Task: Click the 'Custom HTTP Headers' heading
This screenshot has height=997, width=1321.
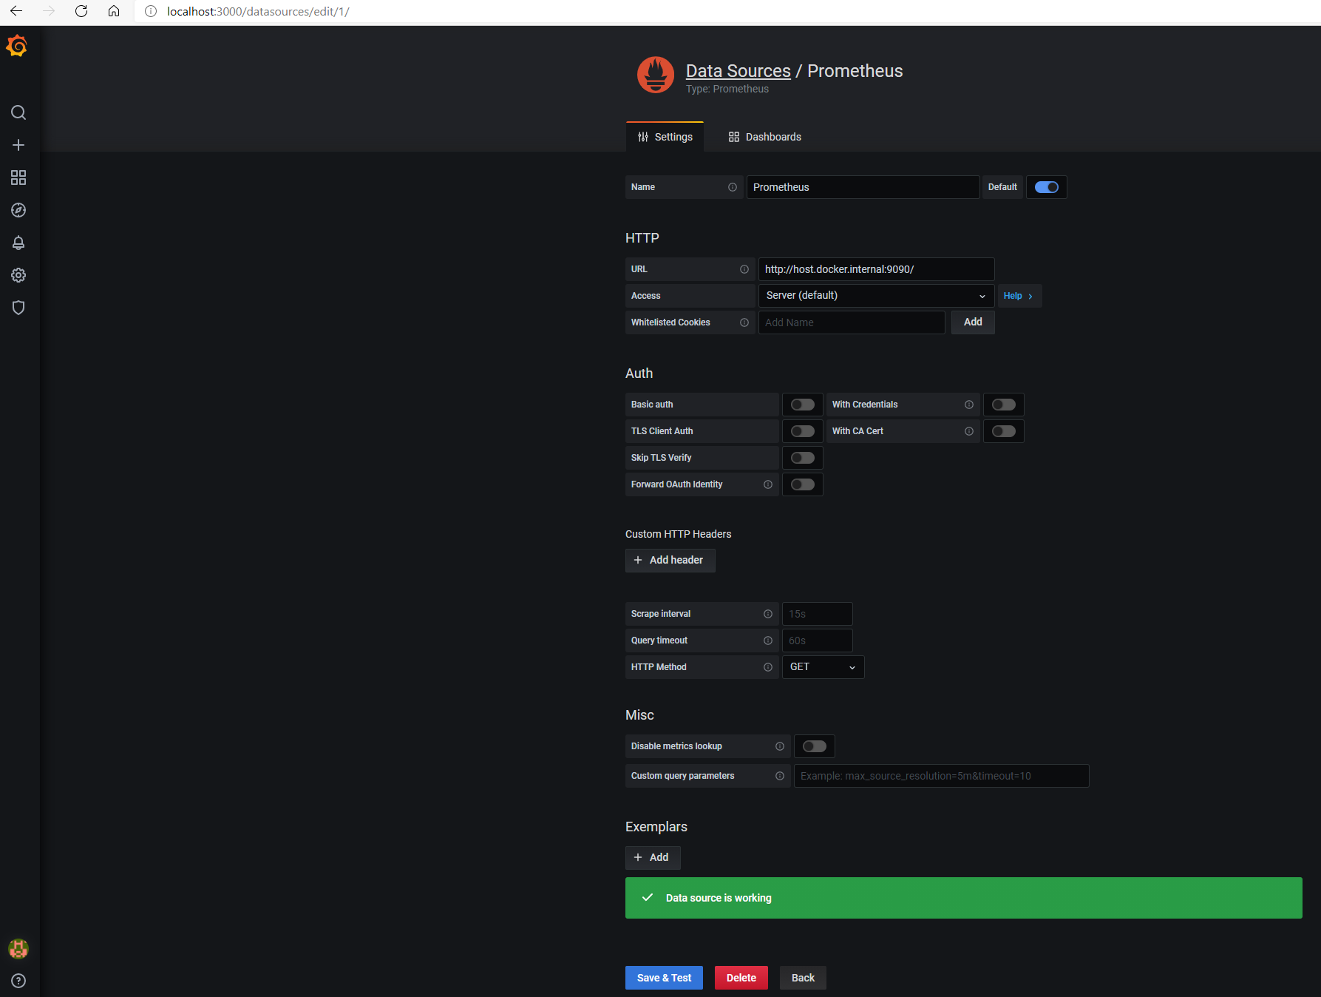Action: [679, 534]
